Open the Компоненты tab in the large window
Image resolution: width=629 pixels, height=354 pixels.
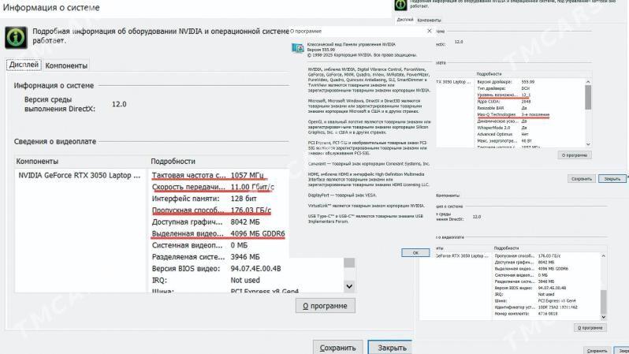(66, 65)
